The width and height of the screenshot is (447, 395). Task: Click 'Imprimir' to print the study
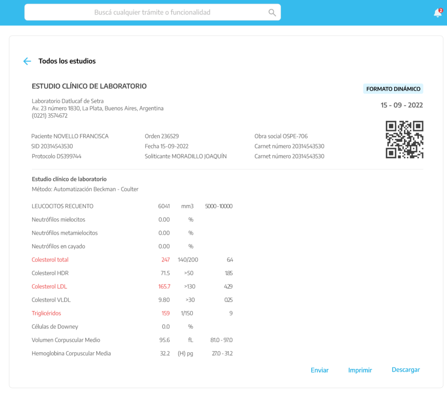pyautogui.click(x=360, y=370)
